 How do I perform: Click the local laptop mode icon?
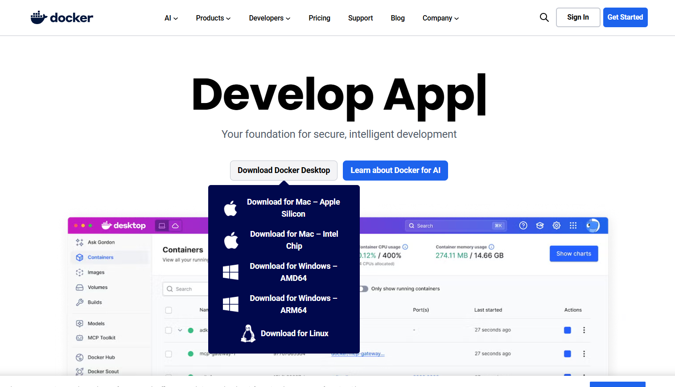coord(162,226)
